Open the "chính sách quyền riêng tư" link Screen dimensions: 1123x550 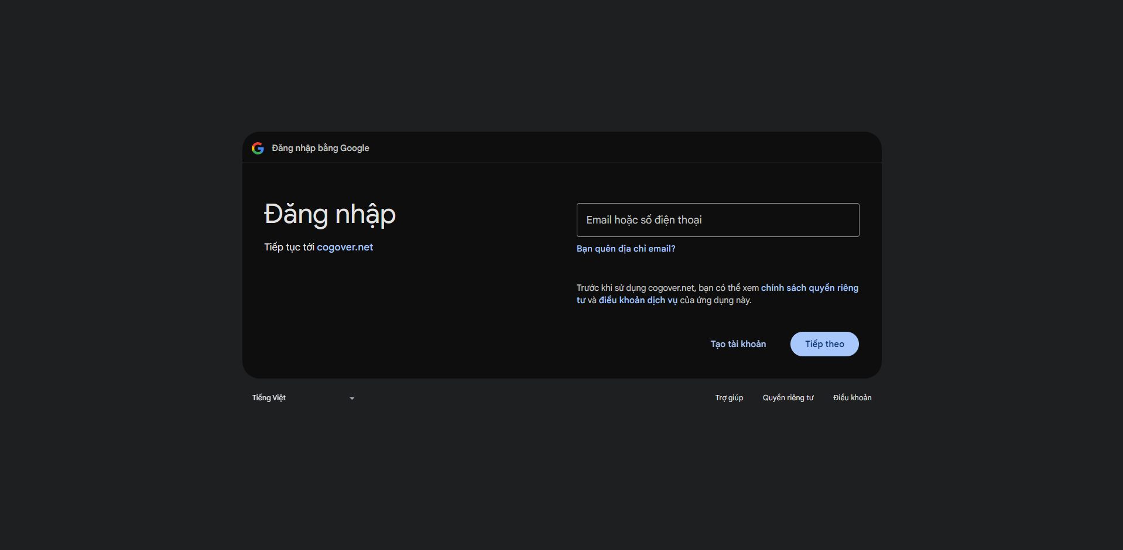coord(809,288)
